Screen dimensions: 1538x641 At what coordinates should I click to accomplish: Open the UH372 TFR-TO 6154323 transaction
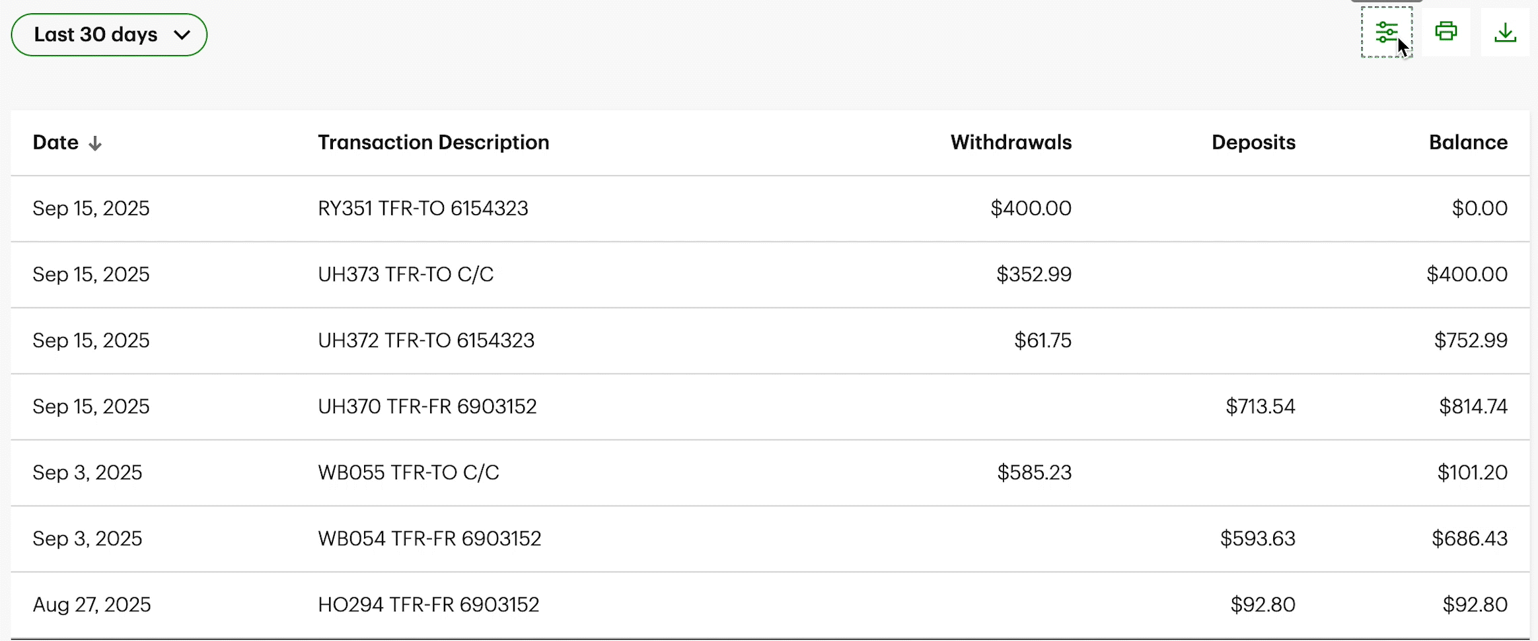[x=426, y=341]
